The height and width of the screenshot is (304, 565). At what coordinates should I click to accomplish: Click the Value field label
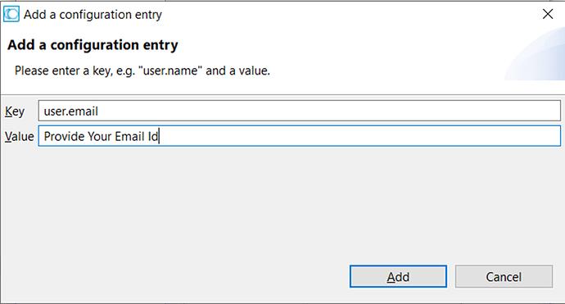(x=19, y=137)
